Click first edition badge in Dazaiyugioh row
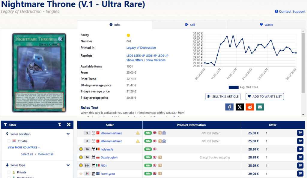The width and height of the screenshot is (307, 178). 160,157
